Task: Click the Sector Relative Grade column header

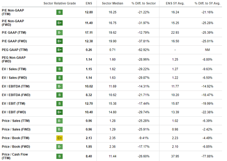Action: tap(60, 3)
